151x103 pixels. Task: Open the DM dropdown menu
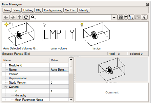pos(38,10)
